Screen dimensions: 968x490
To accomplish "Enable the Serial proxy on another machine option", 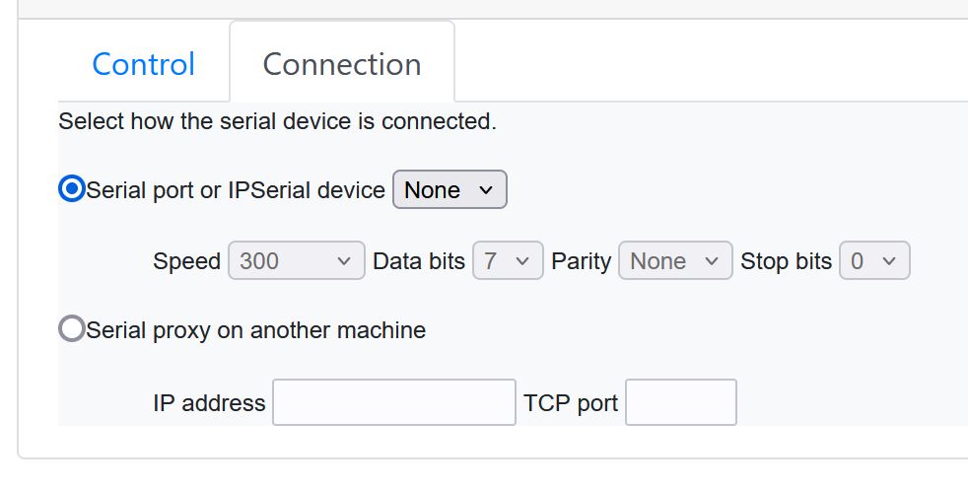I will [x=72, y=329].
